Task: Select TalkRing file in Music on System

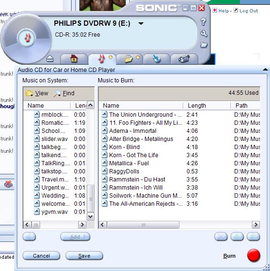Action: pos(55,163)
